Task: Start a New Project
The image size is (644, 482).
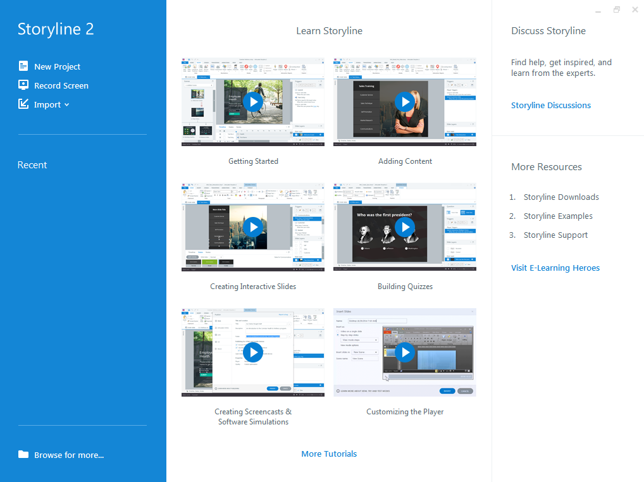Action: coord(57,66)
